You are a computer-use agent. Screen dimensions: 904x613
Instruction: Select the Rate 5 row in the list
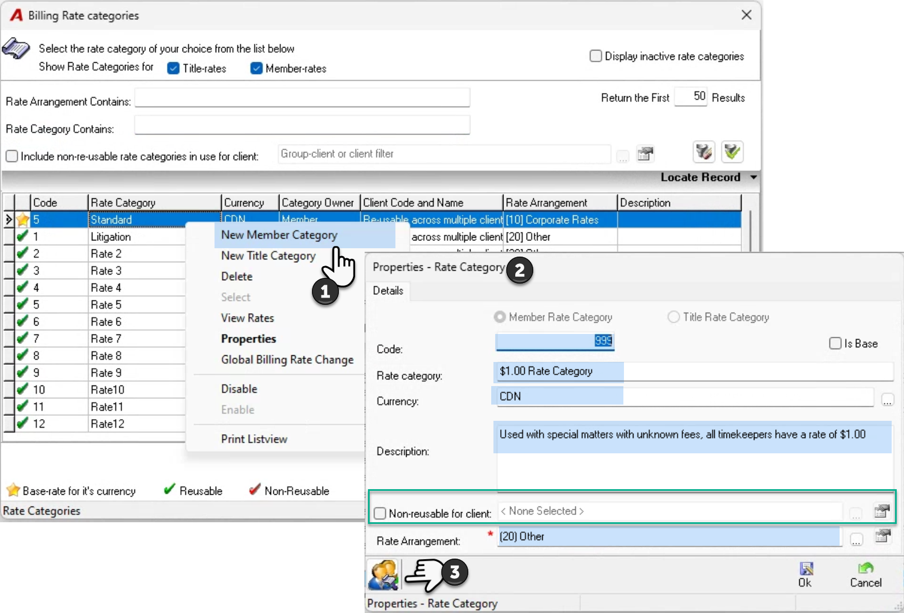pos(106,304)
